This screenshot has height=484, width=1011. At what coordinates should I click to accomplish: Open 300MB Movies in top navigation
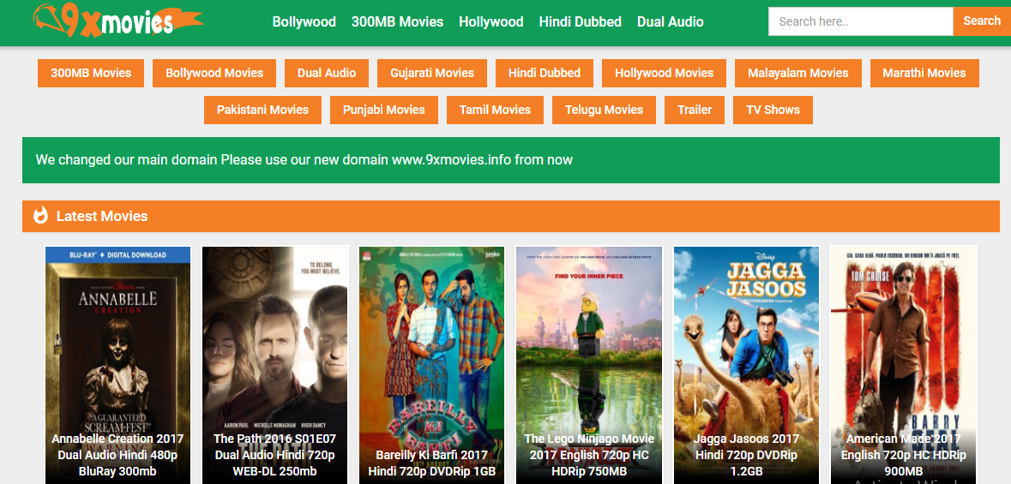click(x=397, y=22)
